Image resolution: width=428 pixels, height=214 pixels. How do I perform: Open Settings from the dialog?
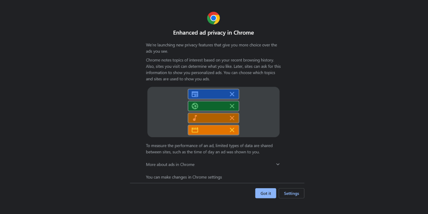tap(291, 193)
